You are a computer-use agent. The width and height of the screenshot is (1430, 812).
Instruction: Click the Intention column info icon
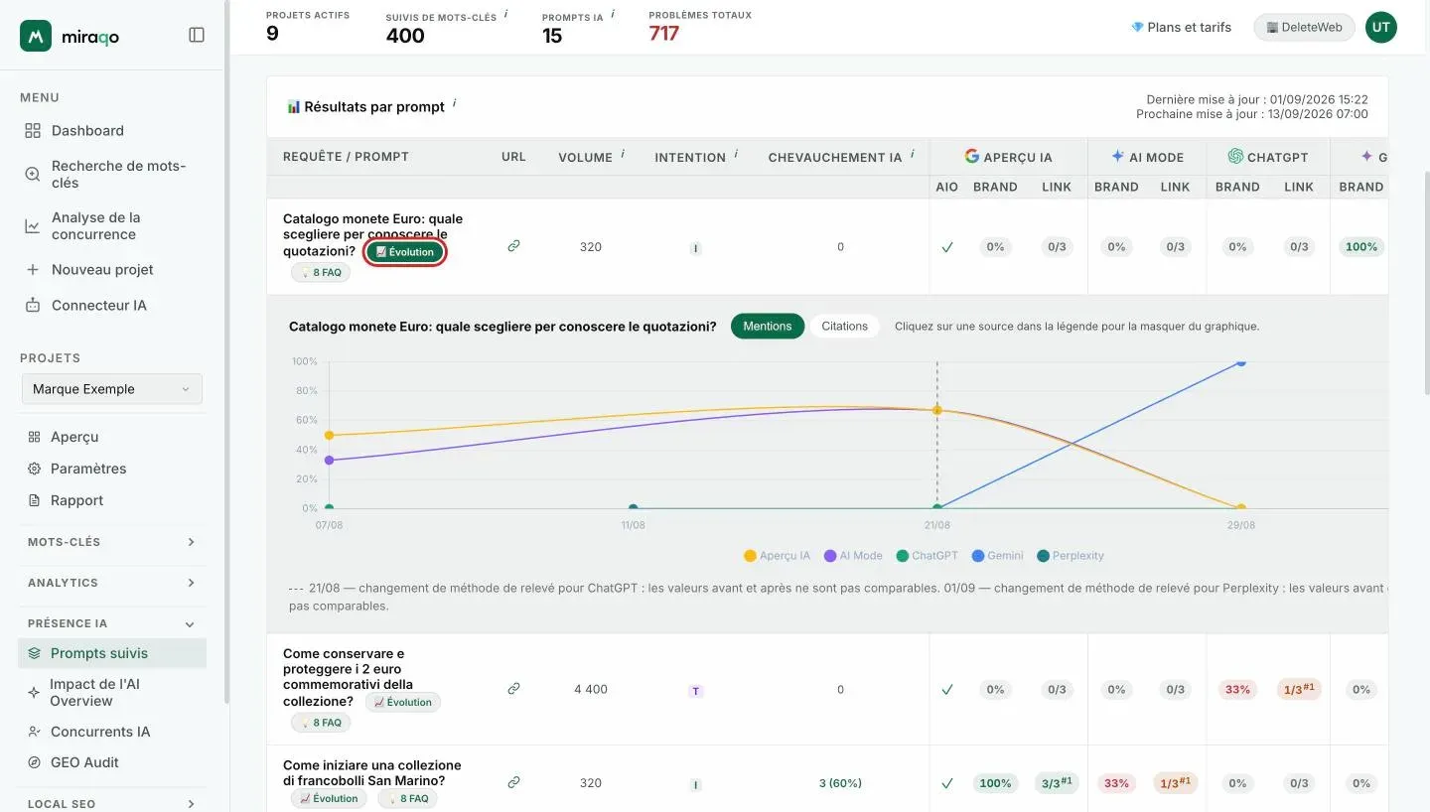736,154
